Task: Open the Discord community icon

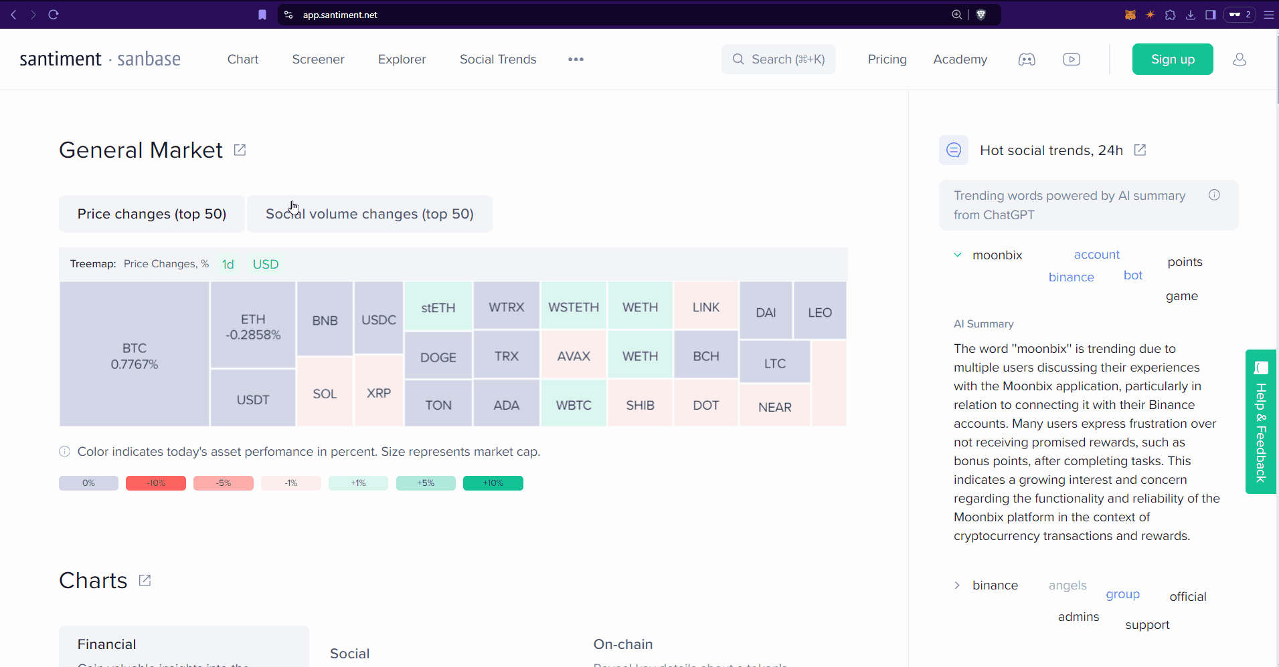Action: [1027, 59]
